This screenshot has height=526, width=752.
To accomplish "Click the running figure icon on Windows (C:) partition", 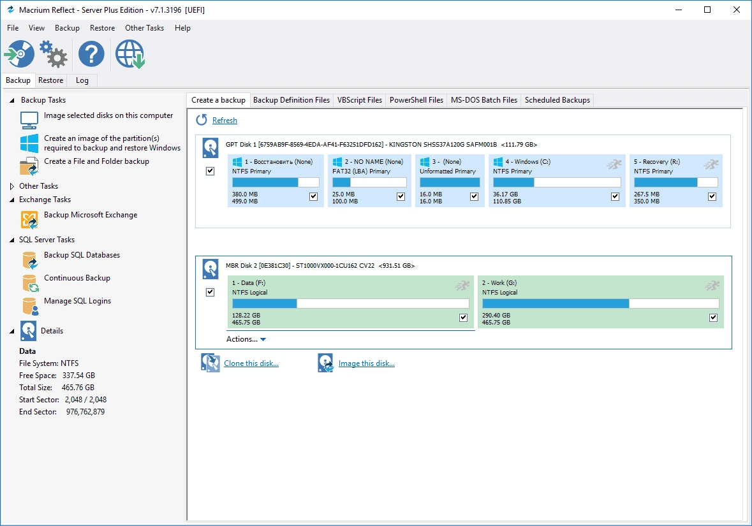I will pos(614,164).
